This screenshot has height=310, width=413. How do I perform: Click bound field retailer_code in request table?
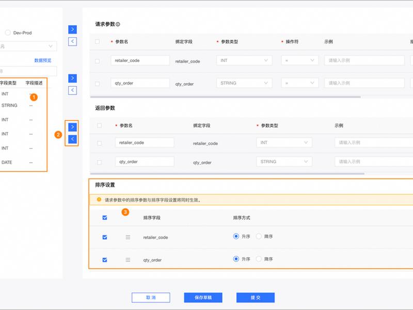[x=187, y=61]
